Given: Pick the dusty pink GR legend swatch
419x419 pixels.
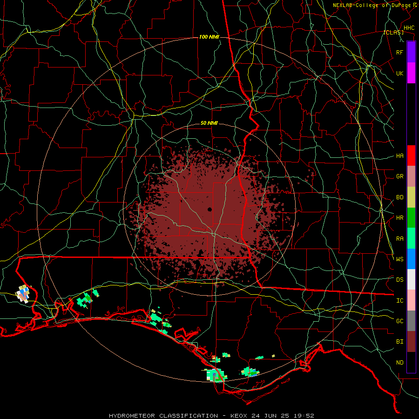Looking at the screenshot, I should coord(411,176).
